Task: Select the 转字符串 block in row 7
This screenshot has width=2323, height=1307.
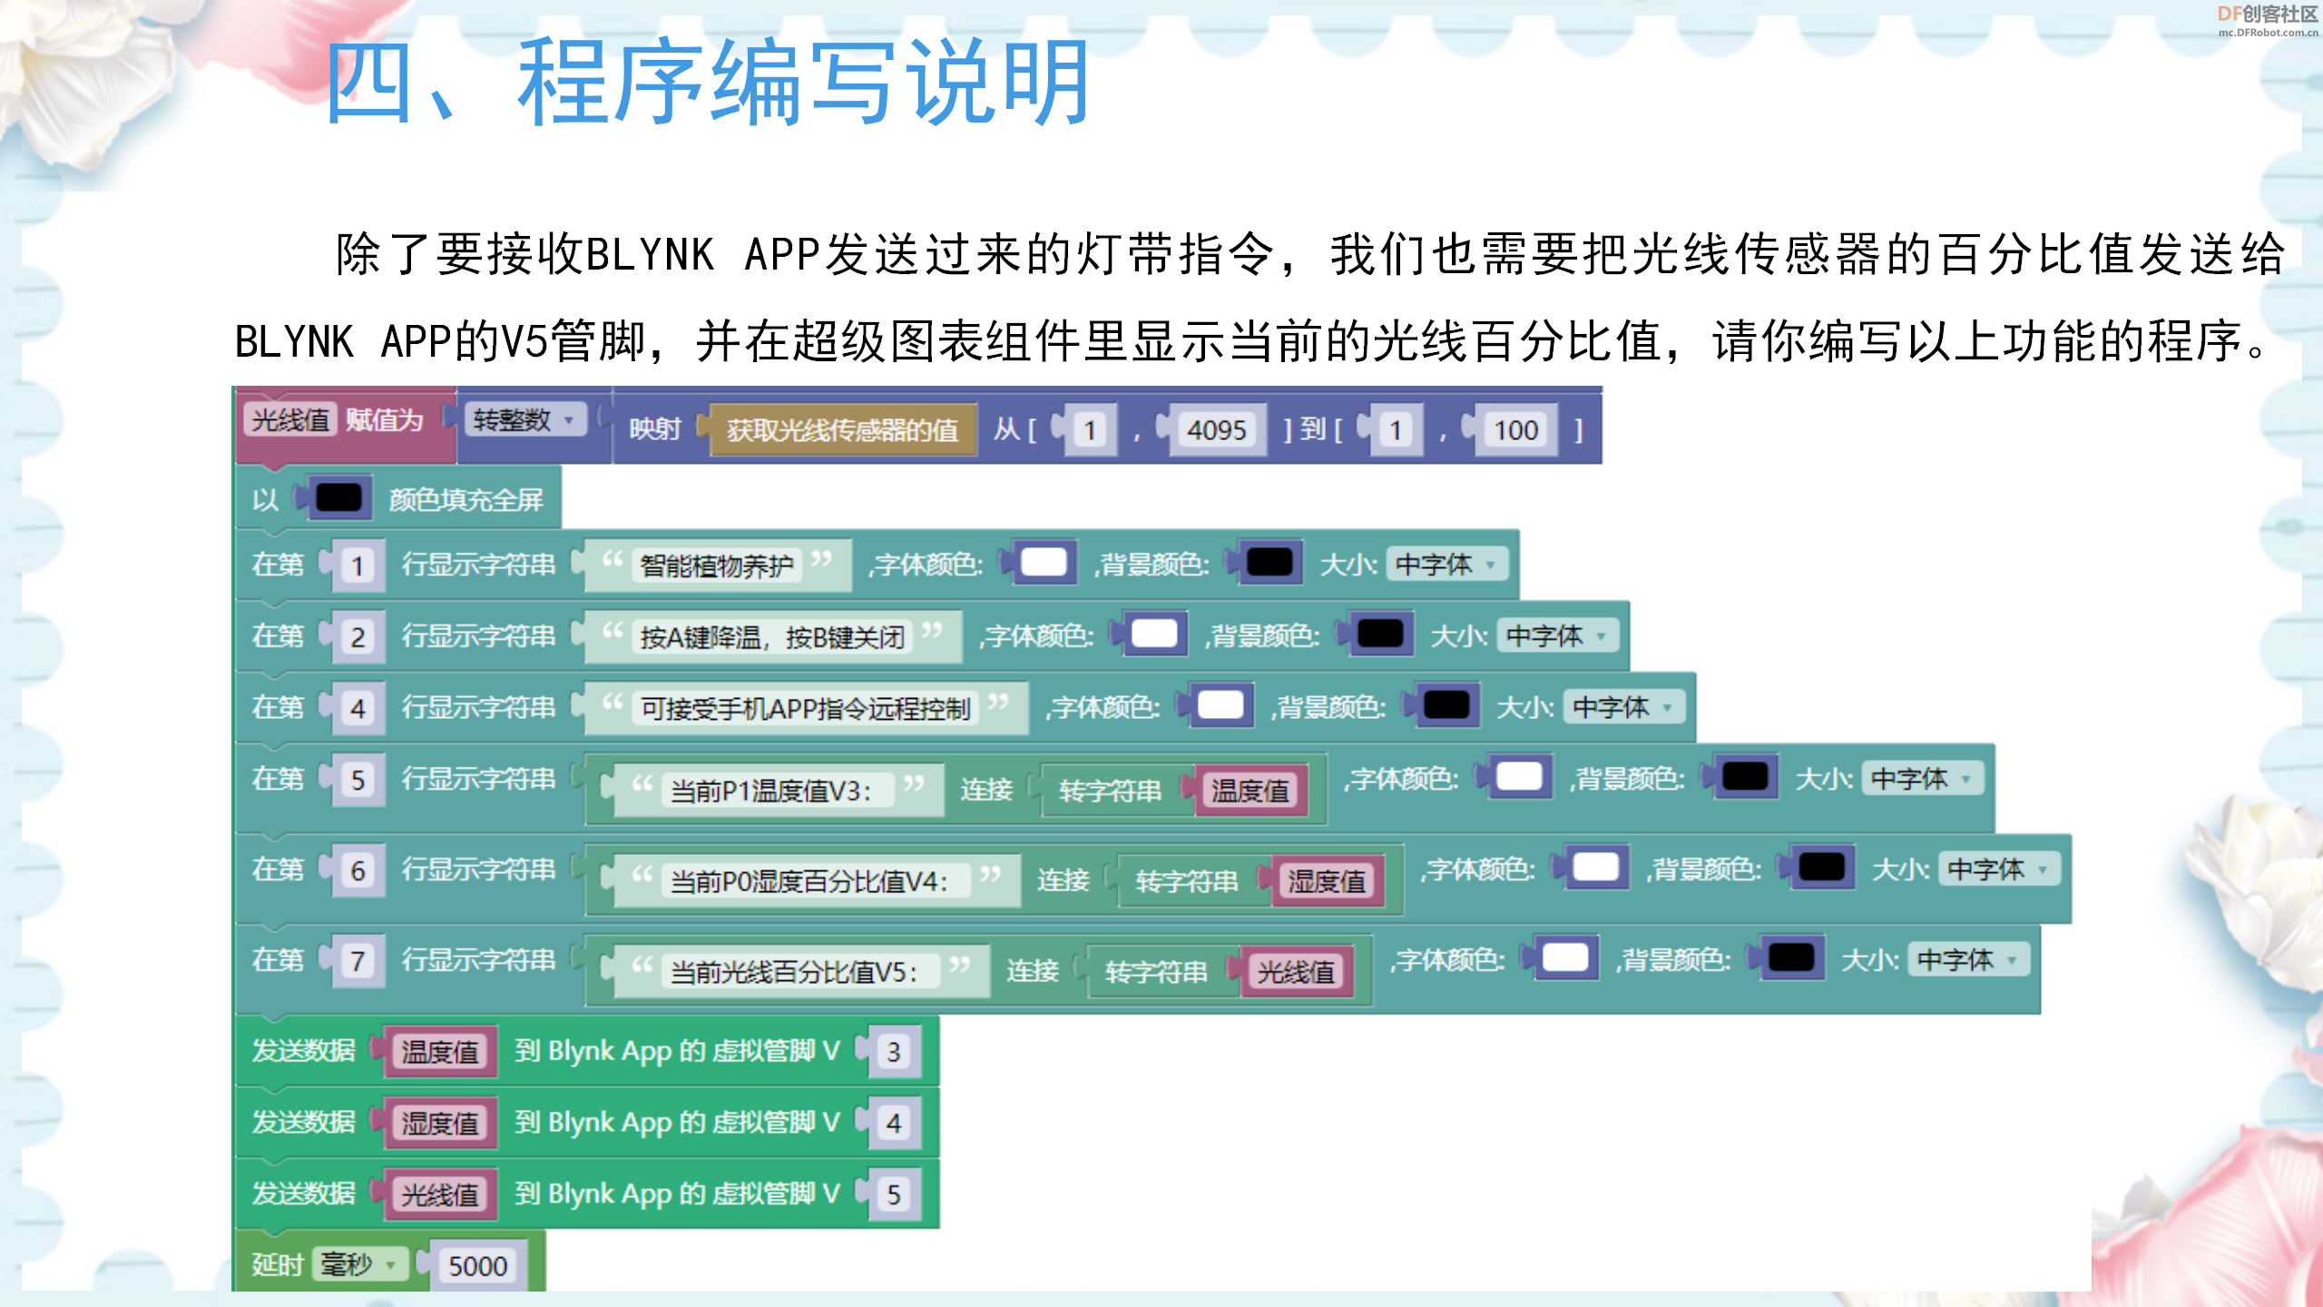Action: (1155, 971)
